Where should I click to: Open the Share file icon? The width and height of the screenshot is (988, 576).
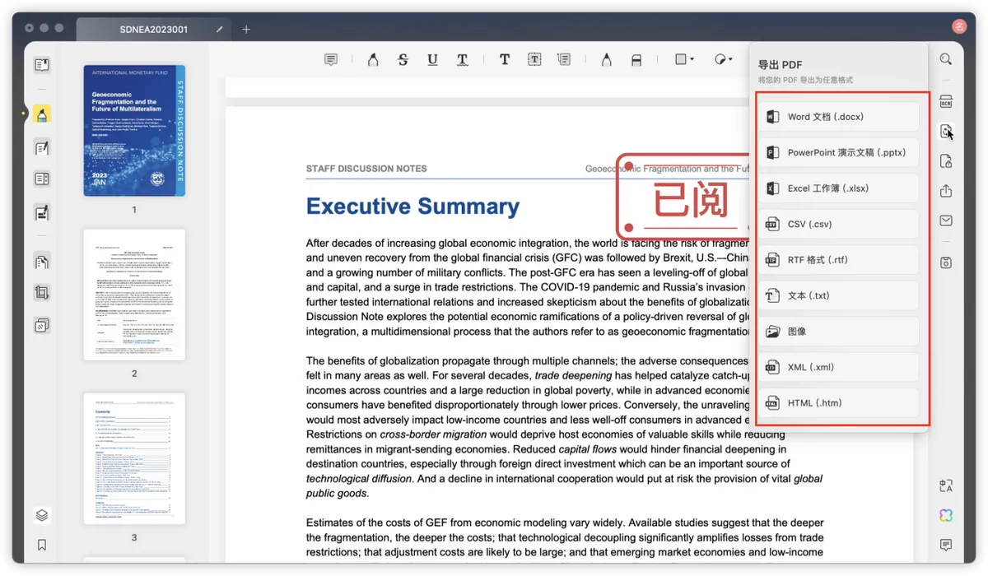(x=946, y=191)
